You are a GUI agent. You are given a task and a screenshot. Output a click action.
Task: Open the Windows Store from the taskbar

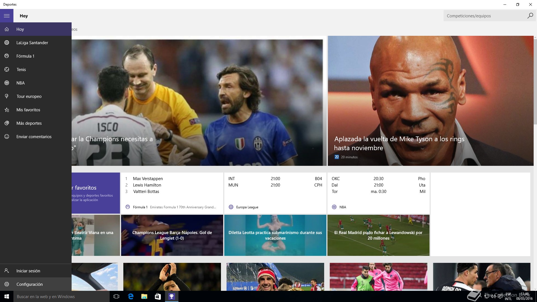coord(158,296)
